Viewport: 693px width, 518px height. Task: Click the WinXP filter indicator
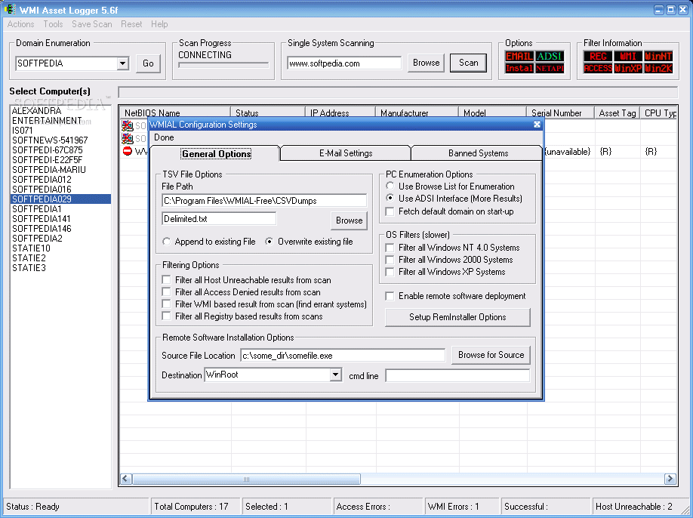pyautogui.click(x=628, y=68)
